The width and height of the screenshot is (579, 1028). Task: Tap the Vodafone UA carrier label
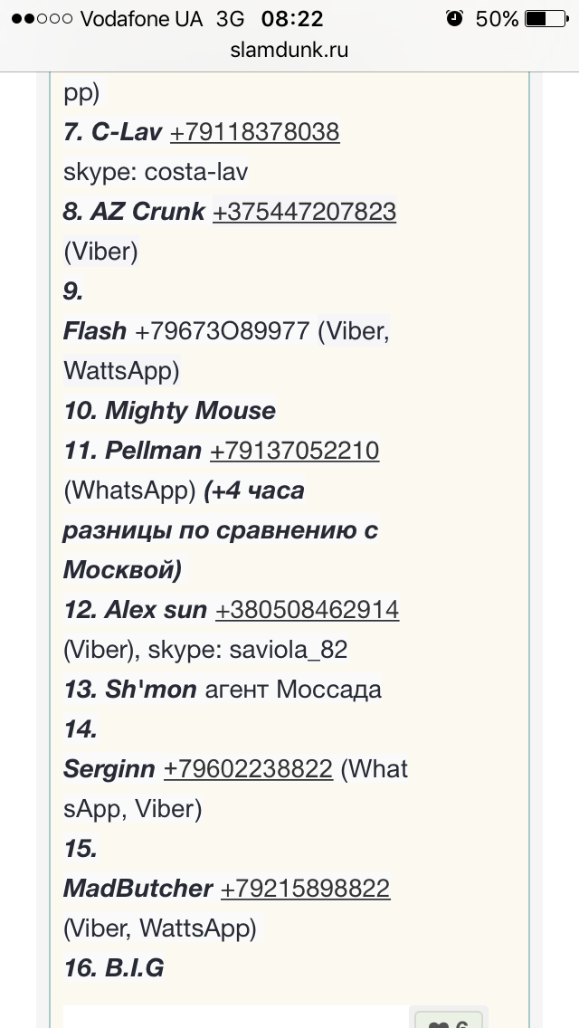pyautogui.click(x=142, y=18)
